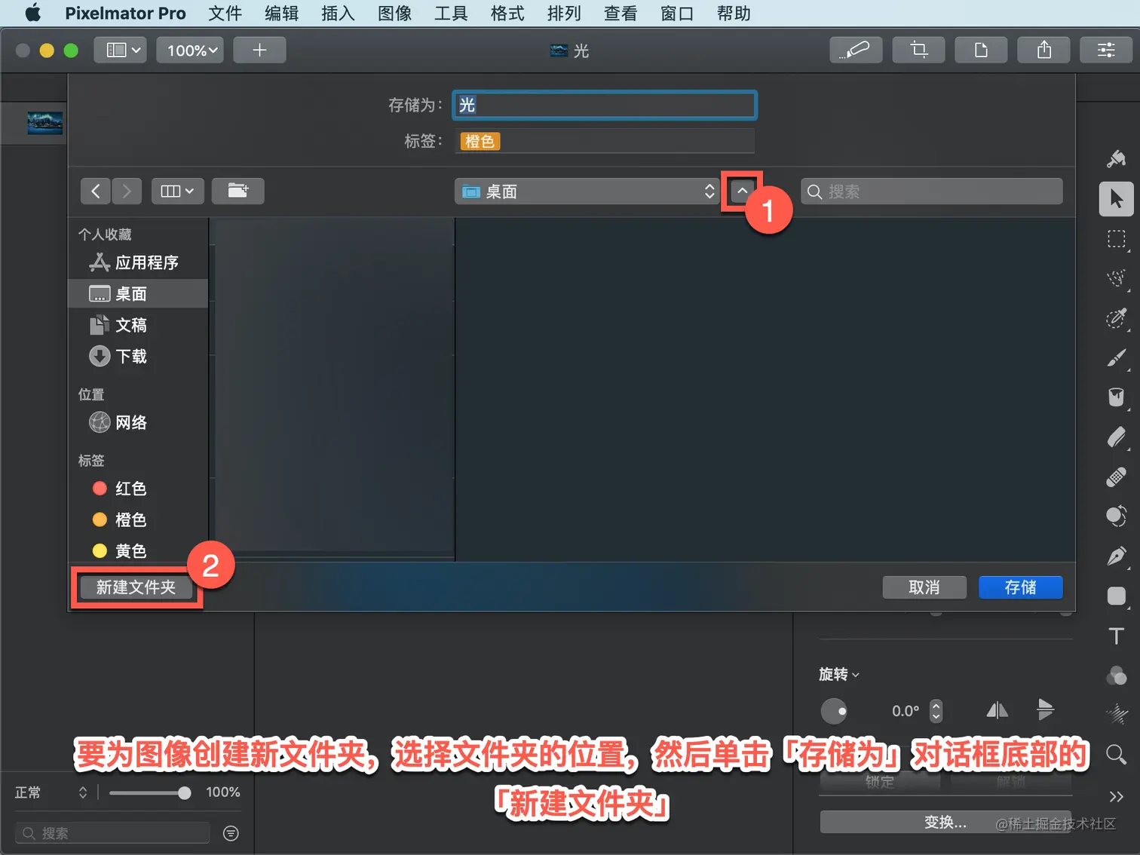The width and height of the screenshot is (1140, 855).
Task: Select the Pen tool
Action: (x=1117, y=556)
